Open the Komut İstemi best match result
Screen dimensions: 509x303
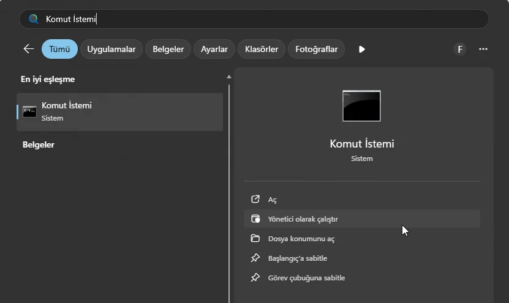click(x=120, y=112)
